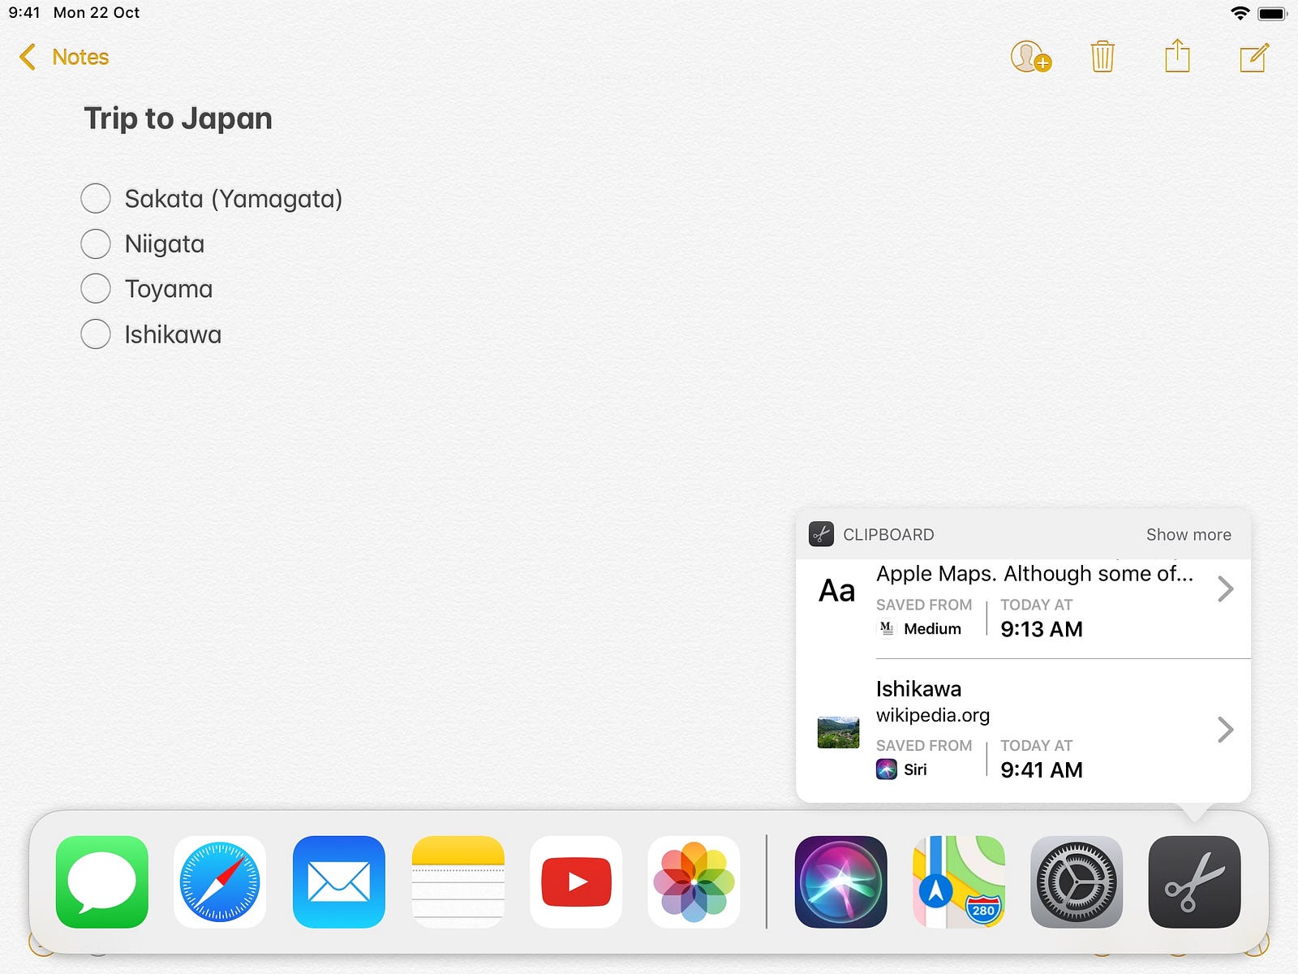The height and width of the screenshot is (974, 1298).
Task: Open the Notes app in dock
Action: click(458, 882)
